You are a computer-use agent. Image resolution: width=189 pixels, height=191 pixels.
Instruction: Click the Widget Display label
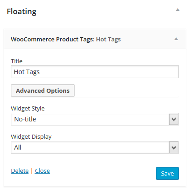(x=31, y=137)
